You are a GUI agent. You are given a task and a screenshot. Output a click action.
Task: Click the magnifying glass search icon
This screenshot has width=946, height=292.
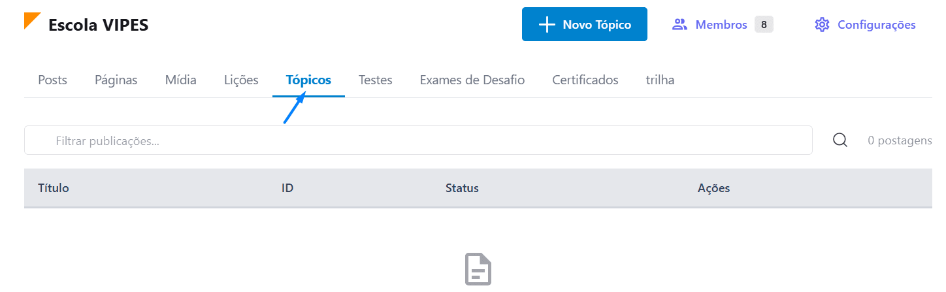point(840,140)
